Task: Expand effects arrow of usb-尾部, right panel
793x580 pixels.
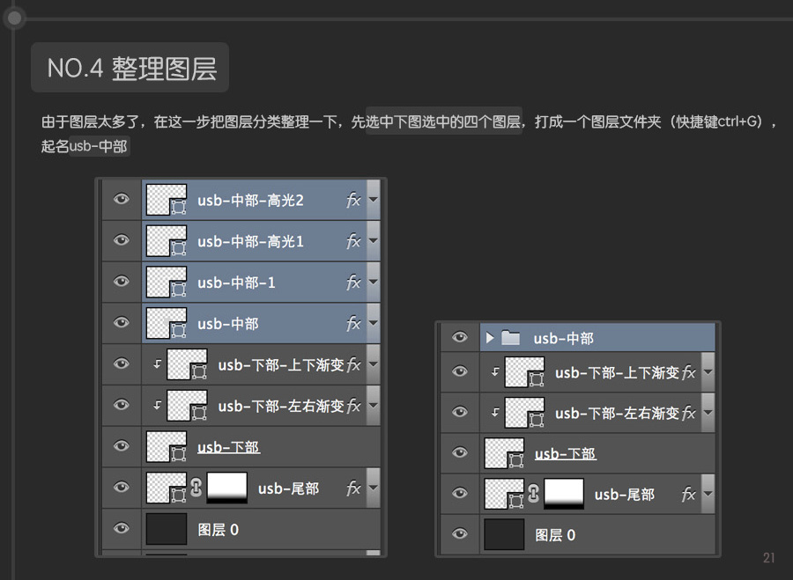Action: coord(708,494)
